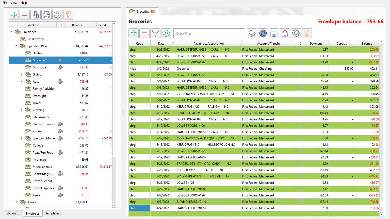This screenshot has height=219, width=390.
Task: Open the envelope transfer funds icon
Action: pyautogui.click(x=36, y=15)
